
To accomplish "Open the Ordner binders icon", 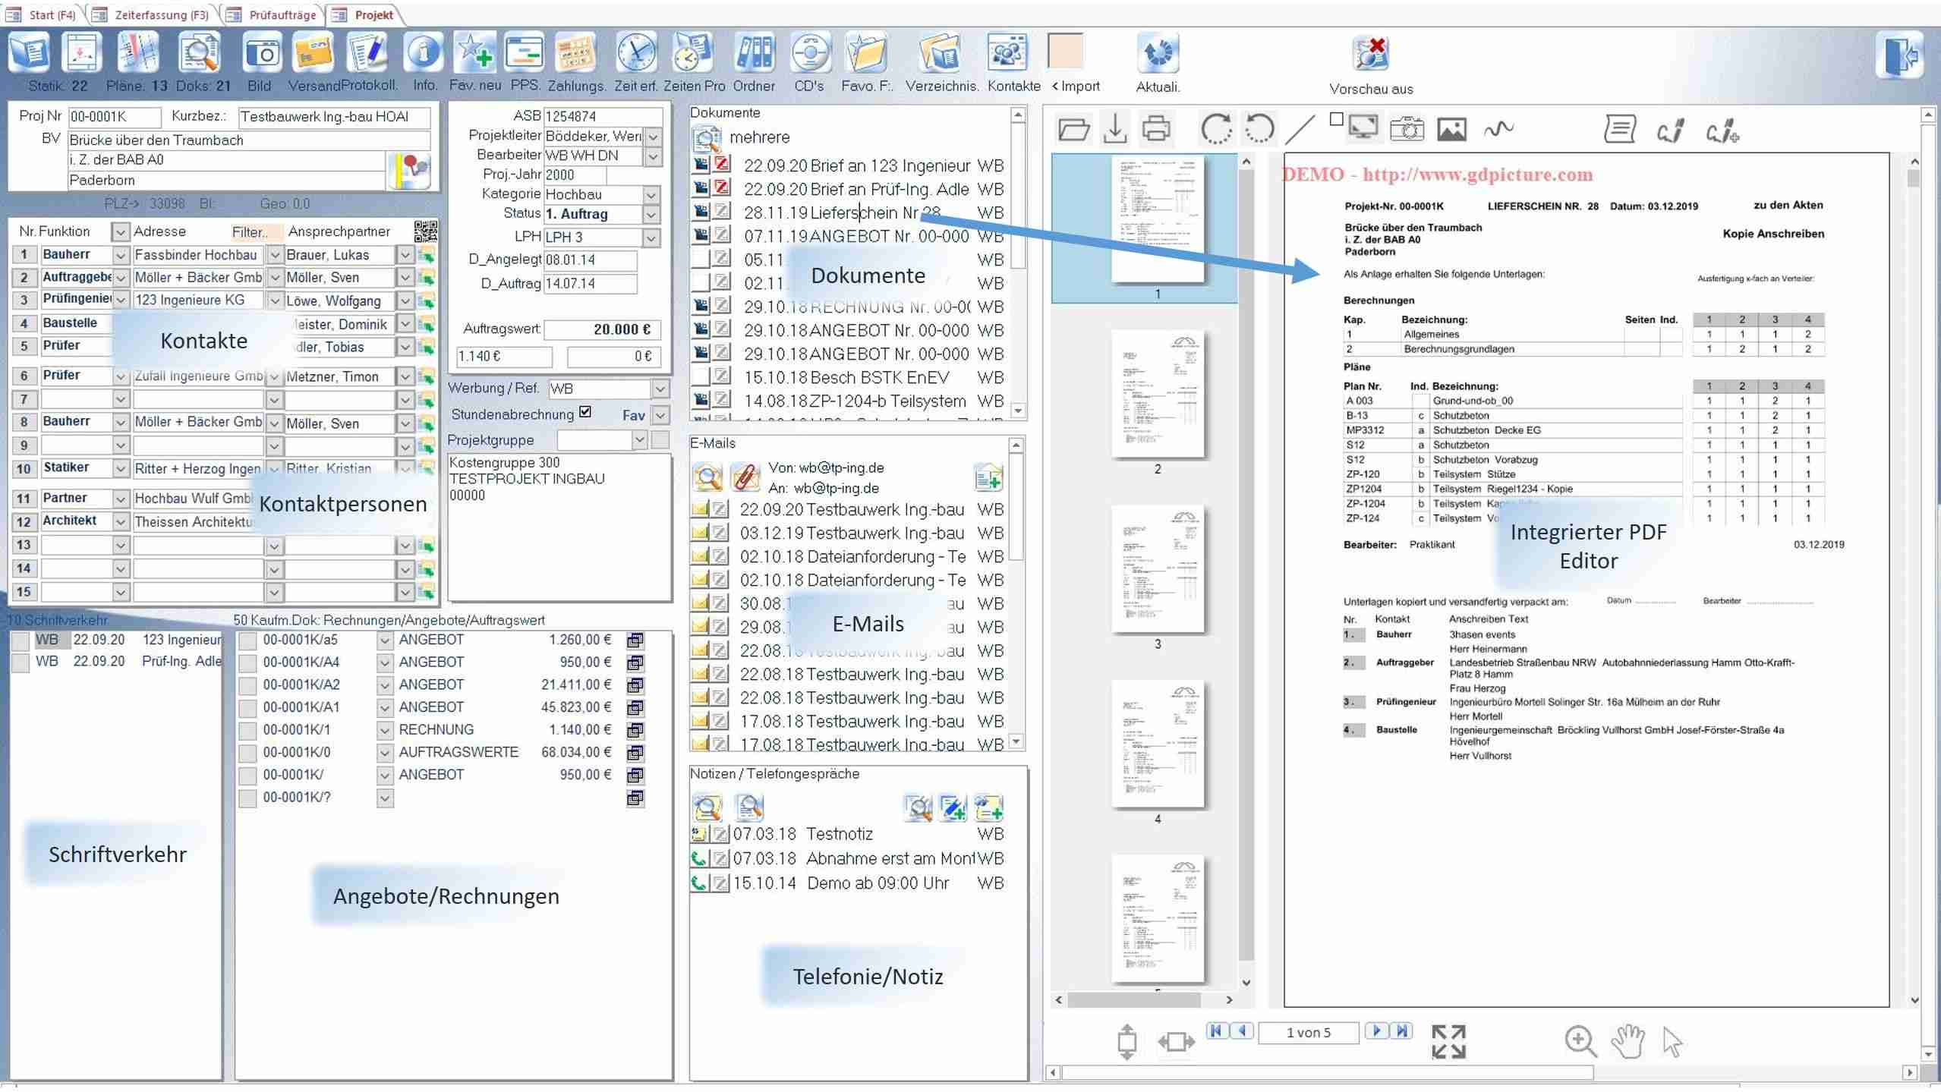I will click(755, 53).
